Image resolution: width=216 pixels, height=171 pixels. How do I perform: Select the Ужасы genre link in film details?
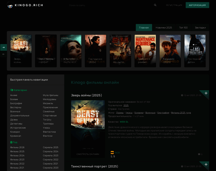(129, 113)
